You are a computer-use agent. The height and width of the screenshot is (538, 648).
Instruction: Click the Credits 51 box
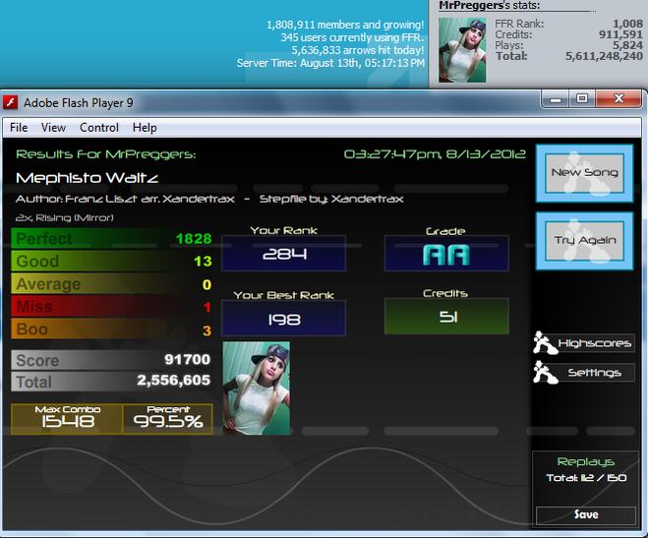(446, 317)
